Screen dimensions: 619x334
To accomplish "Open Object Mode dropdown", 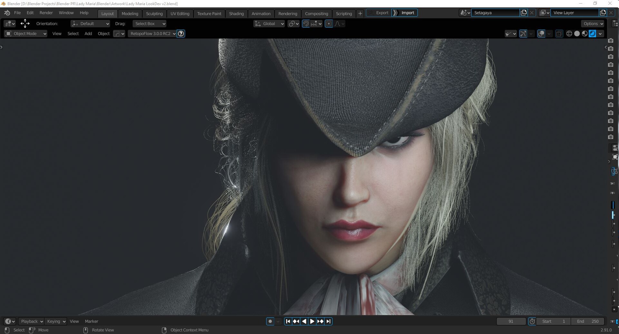I will (x=26, y=33).
